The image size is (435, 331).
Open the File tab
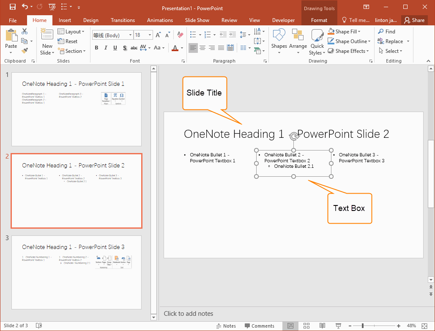point(13,20)
